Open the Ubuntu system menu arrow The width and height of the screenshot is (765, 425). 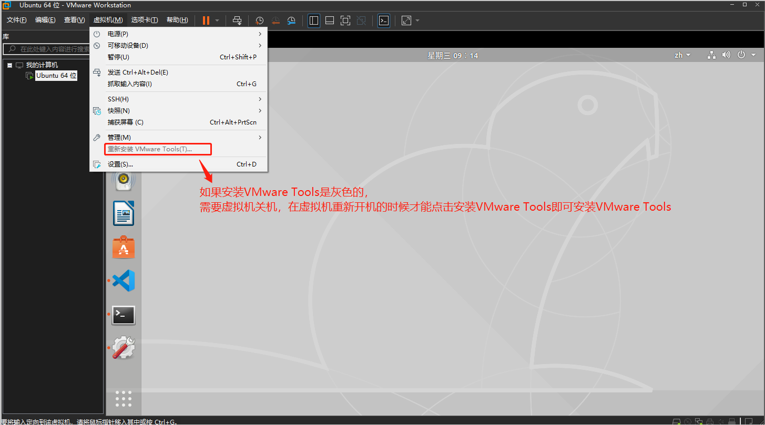click(x=753, y=55)
